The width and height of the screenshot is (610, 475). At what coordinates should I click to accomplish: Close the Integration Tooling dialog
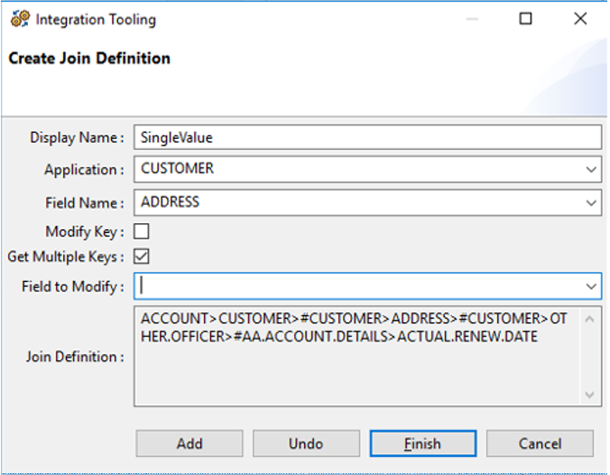[x=580, y=18]
